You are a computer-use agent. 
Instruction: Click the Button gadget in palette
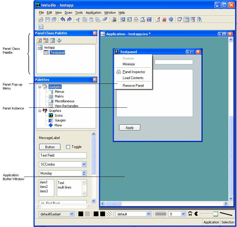50,147
